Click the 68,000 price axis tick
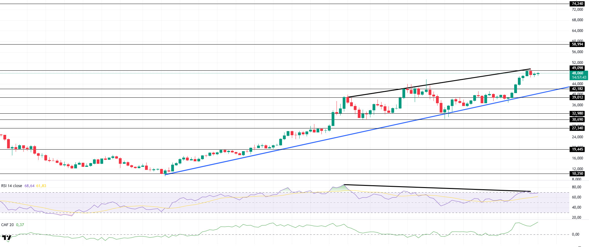Screen dimensions: 589x247 tap(577, 20)
